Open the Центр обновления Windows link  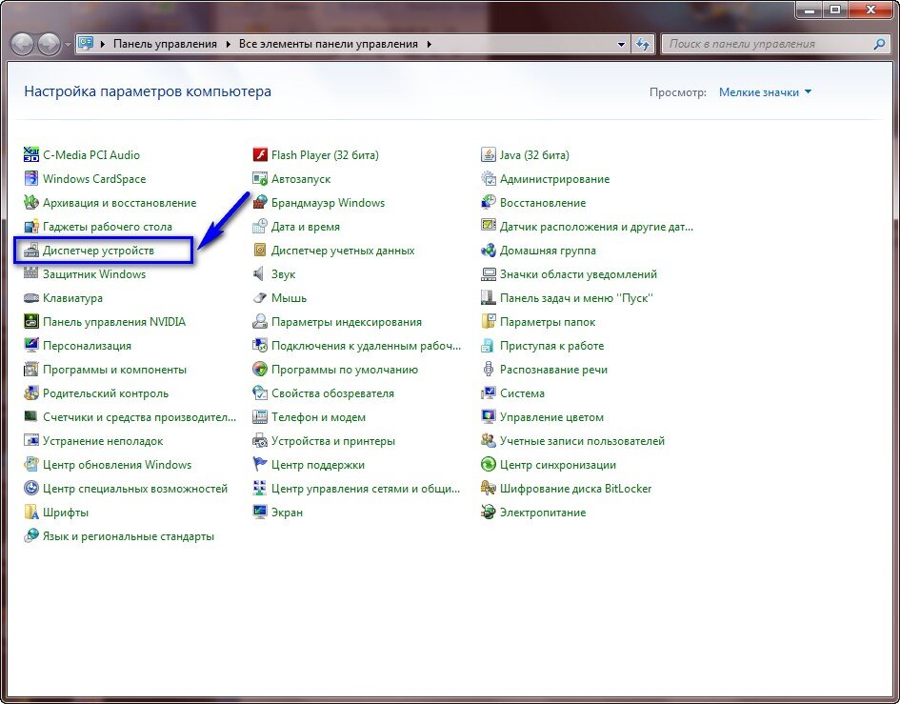click(117, 465)
